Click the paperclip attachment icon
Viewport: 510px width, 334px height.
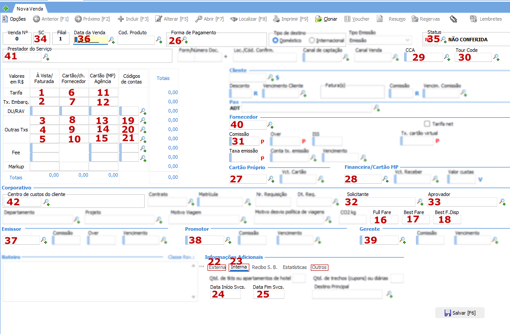click(x=453, y=19)
